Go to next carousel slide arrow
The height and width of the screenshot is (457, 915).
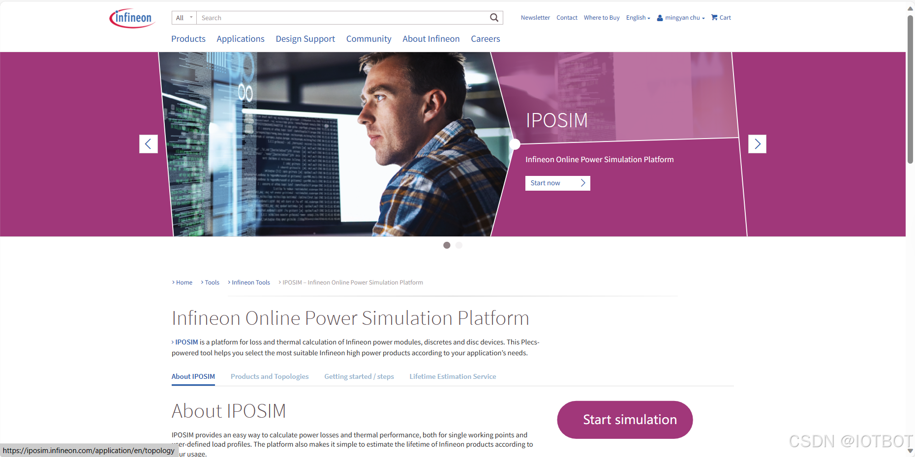click(x=757, y=144)
